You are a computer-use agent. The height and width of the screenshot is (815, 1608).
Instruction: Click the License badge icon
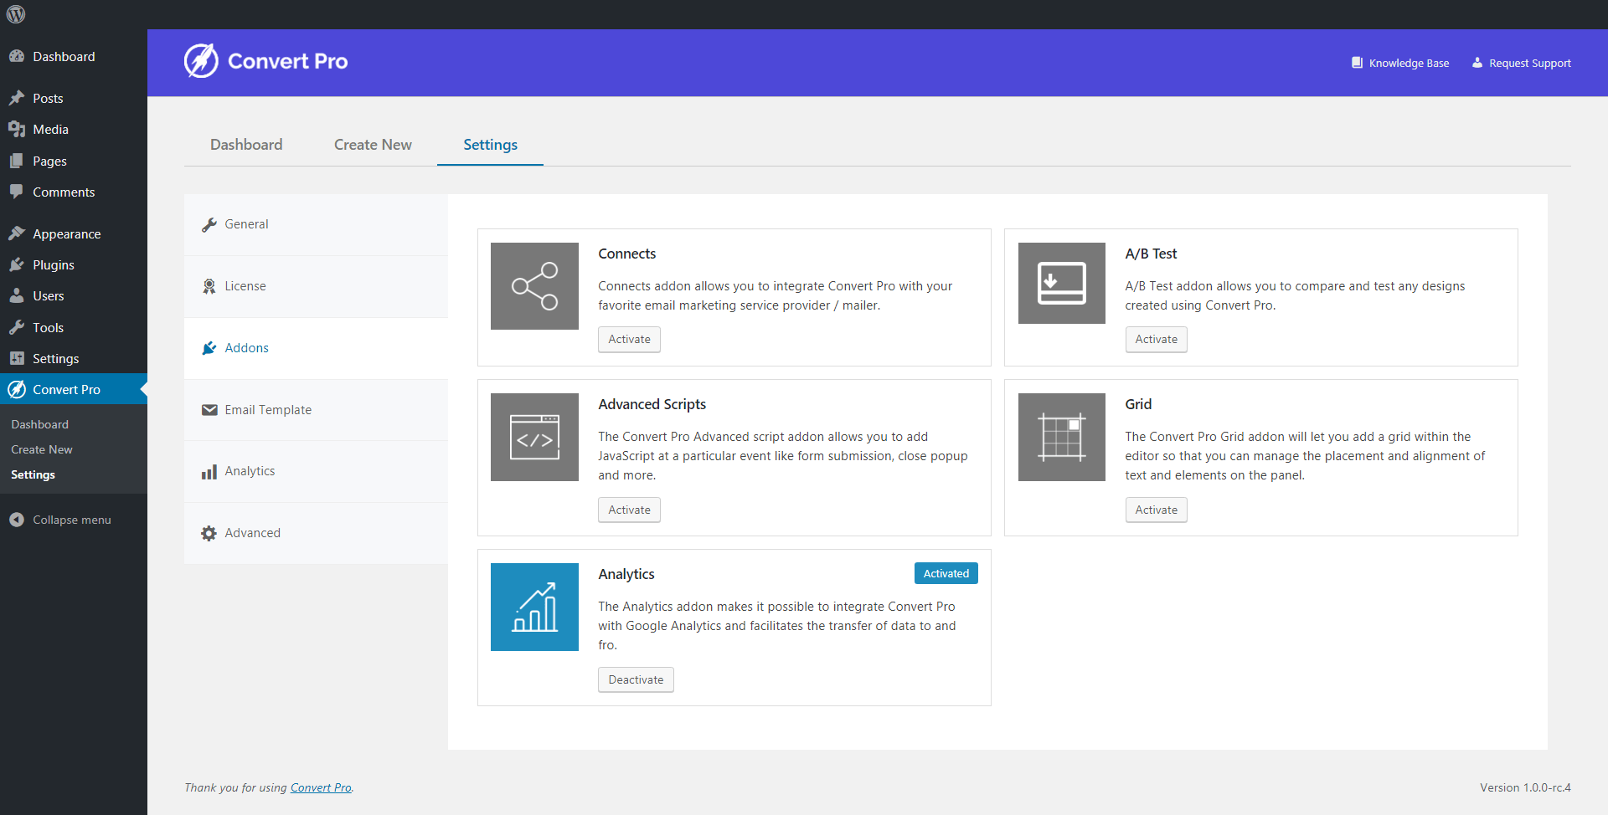[209, 286]
